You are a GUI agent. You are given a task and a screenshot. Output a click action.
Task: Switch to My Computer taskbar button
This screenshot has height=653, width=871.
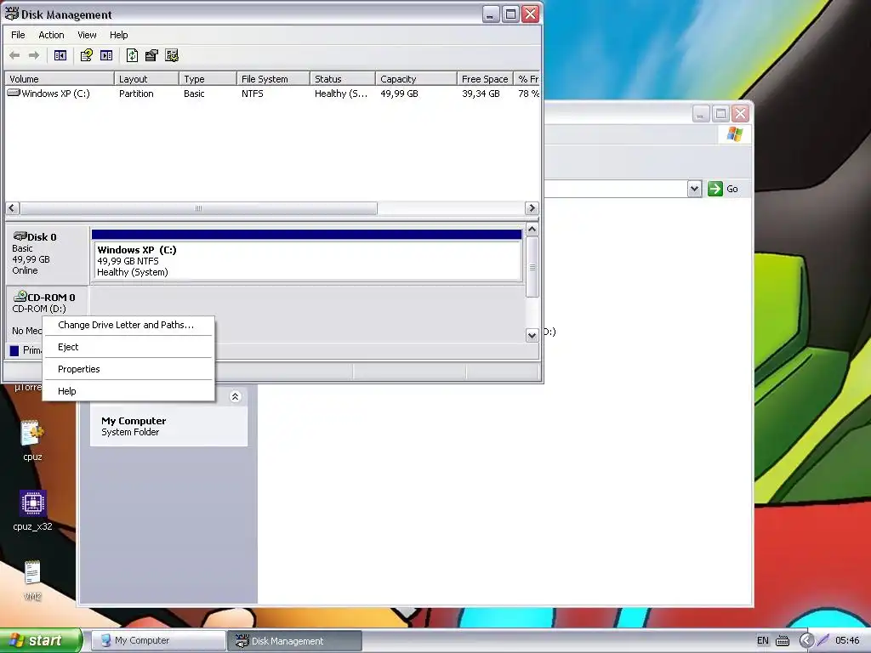coord(157,641)
